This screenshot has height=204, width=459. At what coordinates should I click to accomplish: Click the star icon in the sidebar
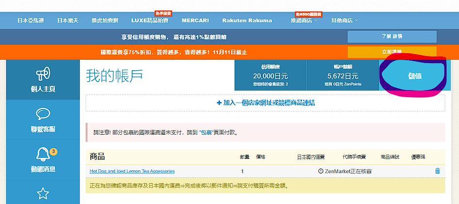[x=43, y=193]
